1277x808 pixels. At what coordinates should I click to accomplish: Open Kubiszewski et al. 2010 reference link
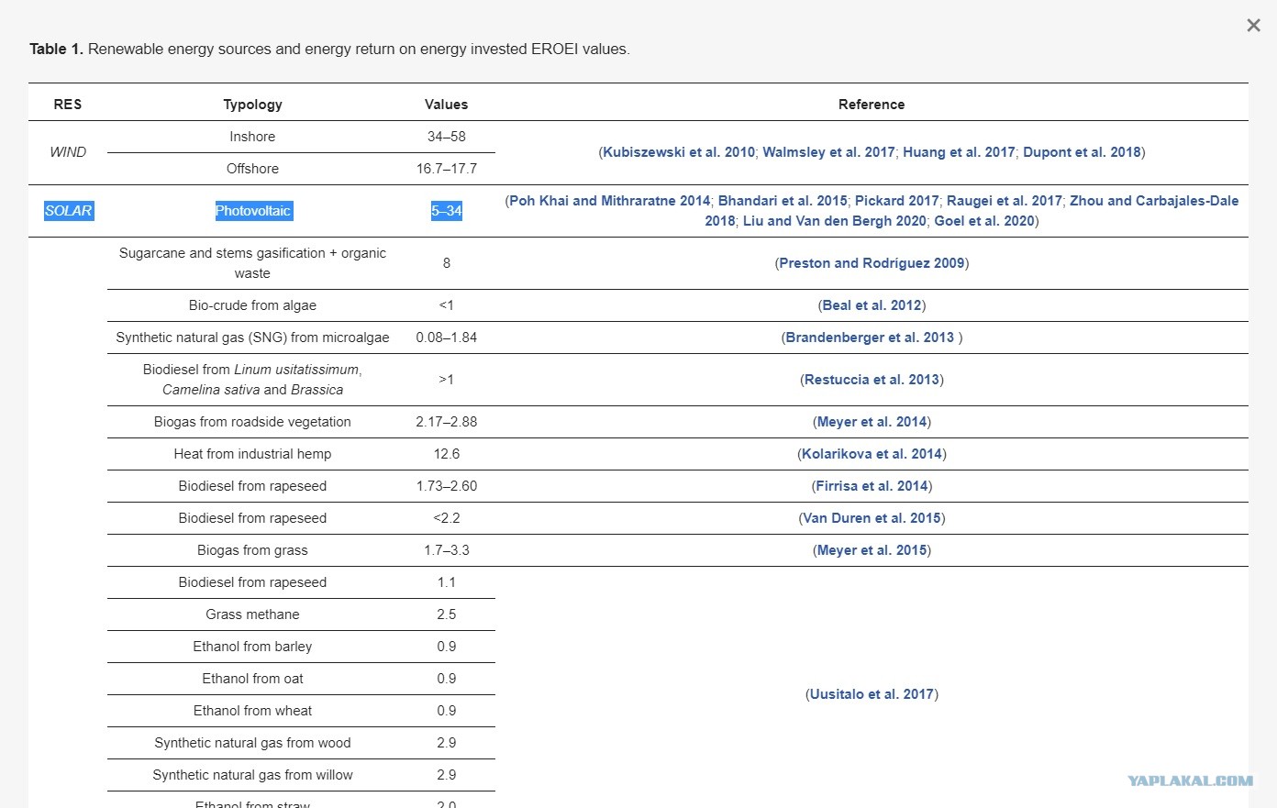[679, 152]
